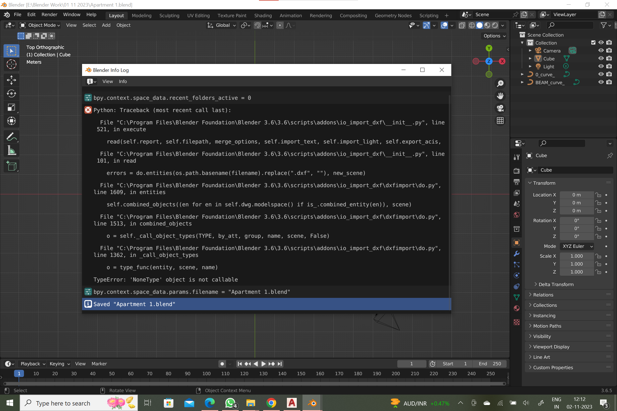Toggle X-ray mode in viewport header
This screenshot has width=617, height=411.
pos(462,25)
